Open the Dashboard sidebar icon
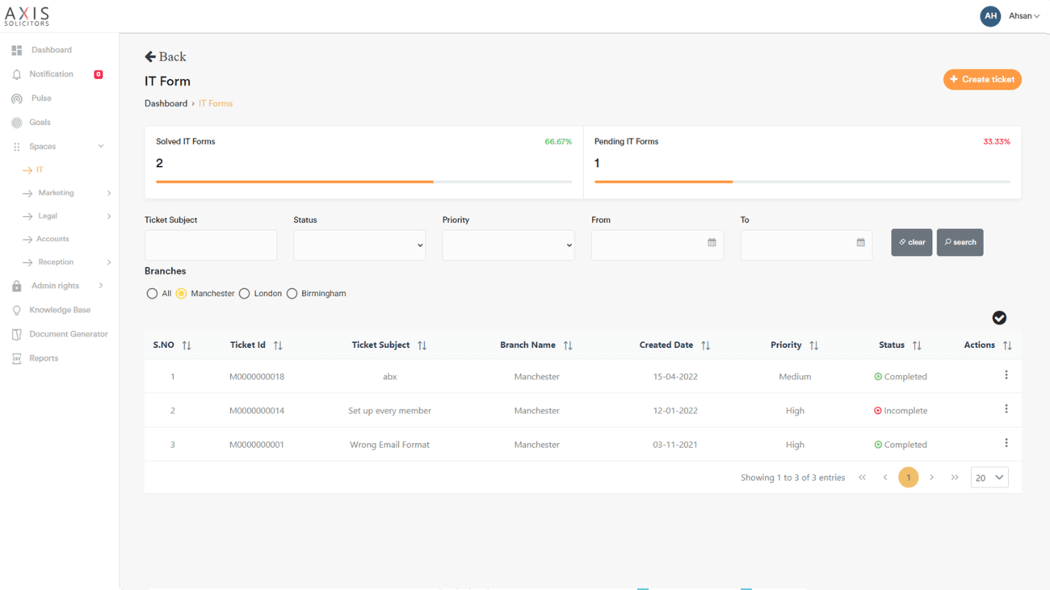The image size is (1050, 590). click(x=17, y=50)
